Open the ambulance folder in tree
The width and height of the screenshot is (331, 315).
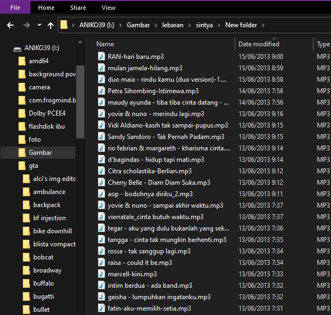click(50, 192)
